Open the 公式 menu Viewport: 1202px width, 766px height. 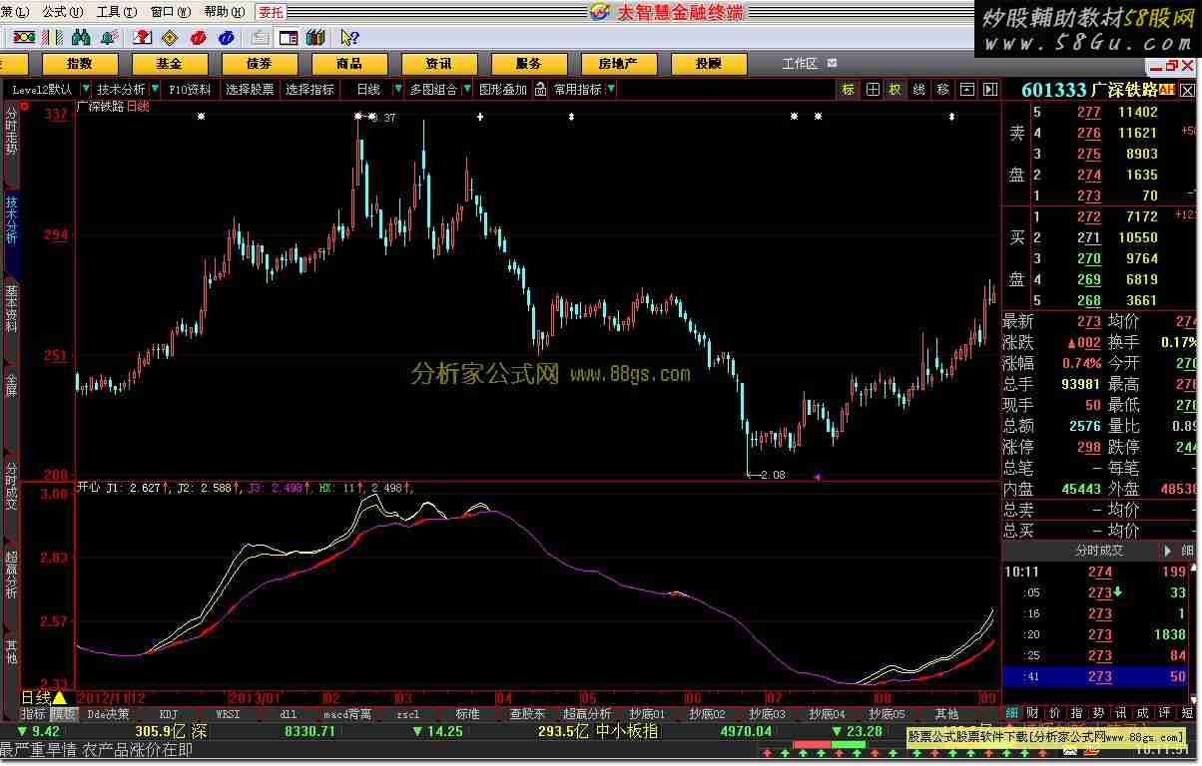(61, 11)
